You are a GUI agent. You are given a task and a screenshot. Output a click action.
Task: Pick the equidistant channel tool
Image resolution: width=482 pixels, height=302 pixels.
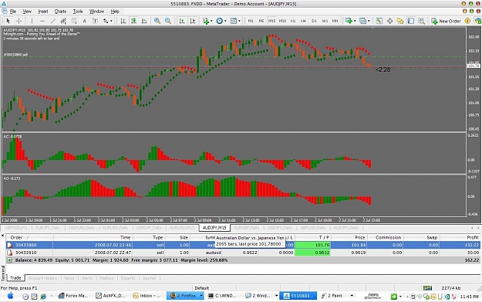point(63,21)
